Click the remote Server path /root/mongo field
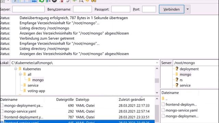Viewport: 219px width, 123px height. click(x=196, y=63)
